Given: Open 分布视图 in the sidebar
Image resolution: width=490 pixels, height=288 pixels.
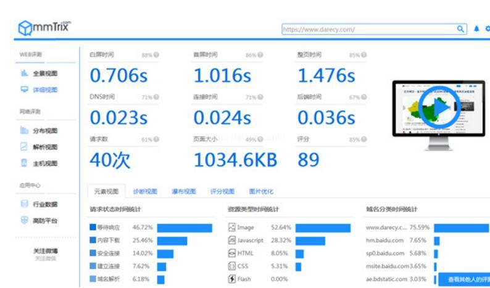Looking at the screenshot, I should 44,131.
